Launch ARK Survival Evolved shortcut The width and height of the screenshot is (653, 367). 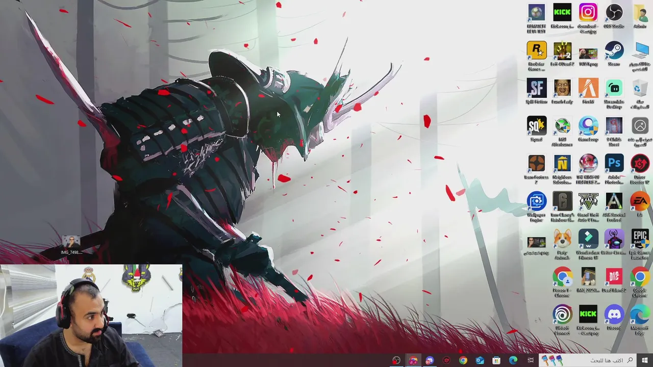(614, 207)
